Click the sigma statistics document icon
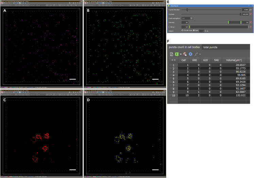The image size is (254, 178). pos(171,54)
